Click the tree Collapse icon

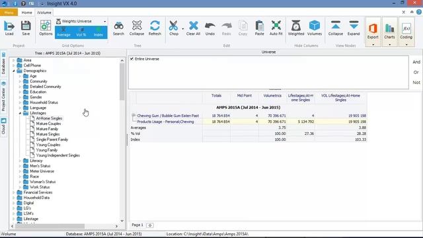point(137,26)
